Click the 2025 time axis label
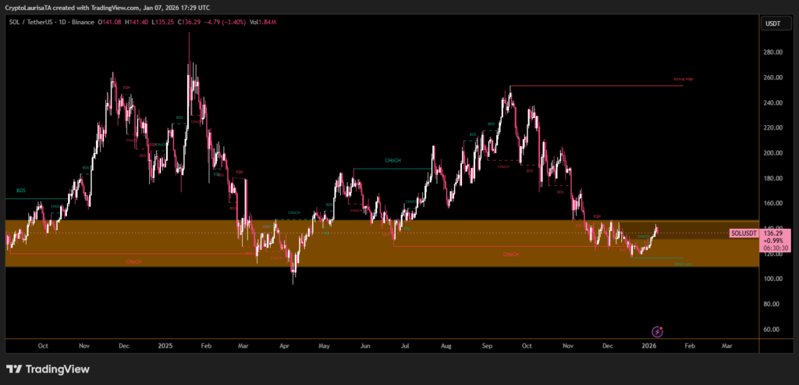The height and width of the screenshot is (385, 799). pos(165,344)
